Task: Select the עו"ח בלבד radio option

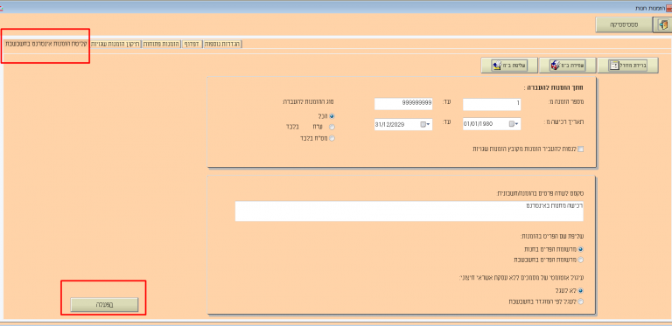Action: tap(332, 127)
